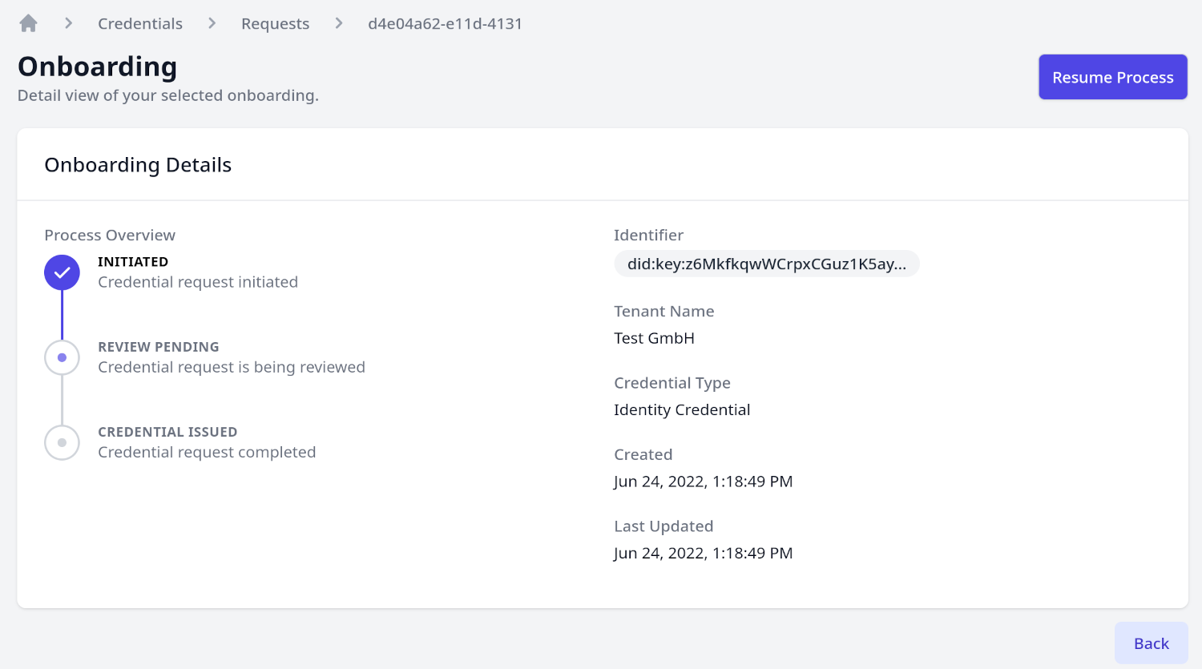Viewport: 1202px width, 669px height.
Task: Click chevron separator after home icon
Action: click(69, 24)
